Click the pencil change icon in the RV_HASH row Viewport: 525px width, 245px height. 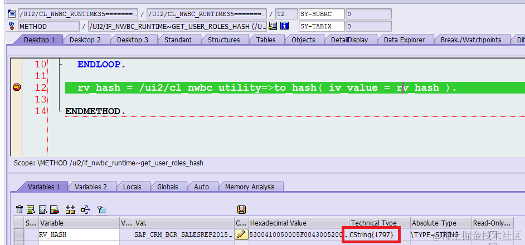pyautogui.click(x=241, y=234)
